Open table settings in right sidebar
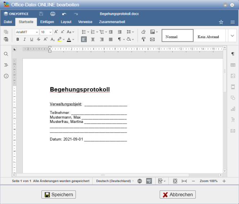 (233, 65)
